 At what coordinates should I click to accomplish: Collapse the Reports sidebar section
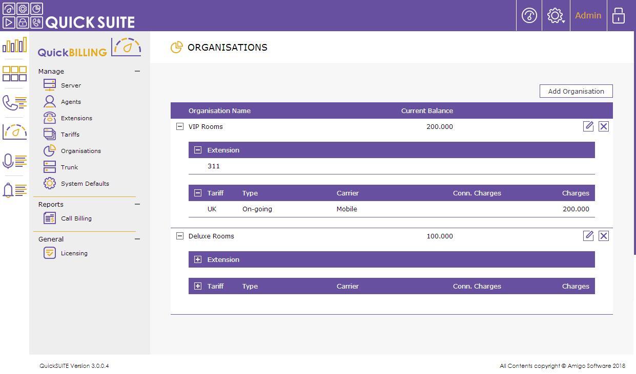(137, 204)
